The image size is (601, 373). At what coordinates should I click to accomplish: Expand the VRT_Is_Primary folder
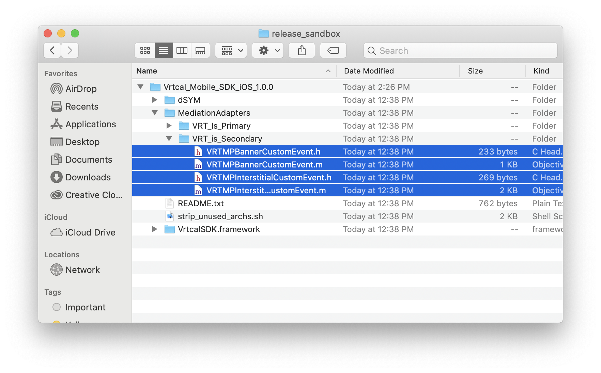169,126
